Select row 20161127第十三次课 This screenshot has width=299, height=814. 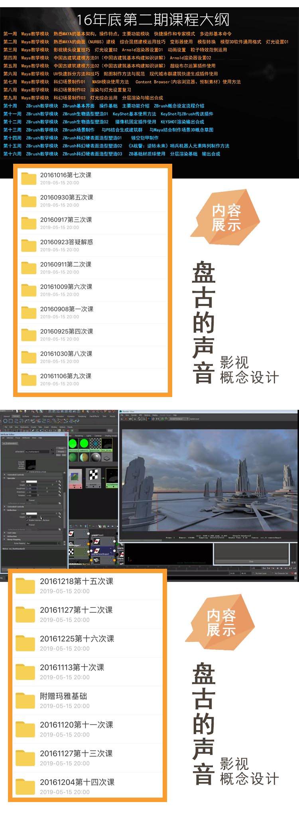(x=88, y=758)
